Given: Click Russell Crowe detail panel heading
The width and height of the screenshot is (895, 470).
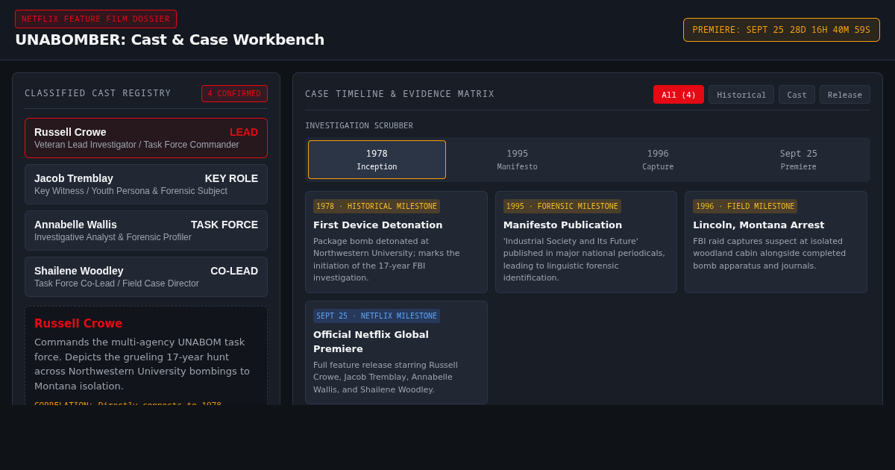Looking at the screenshot, I should (x=78, y=324).
